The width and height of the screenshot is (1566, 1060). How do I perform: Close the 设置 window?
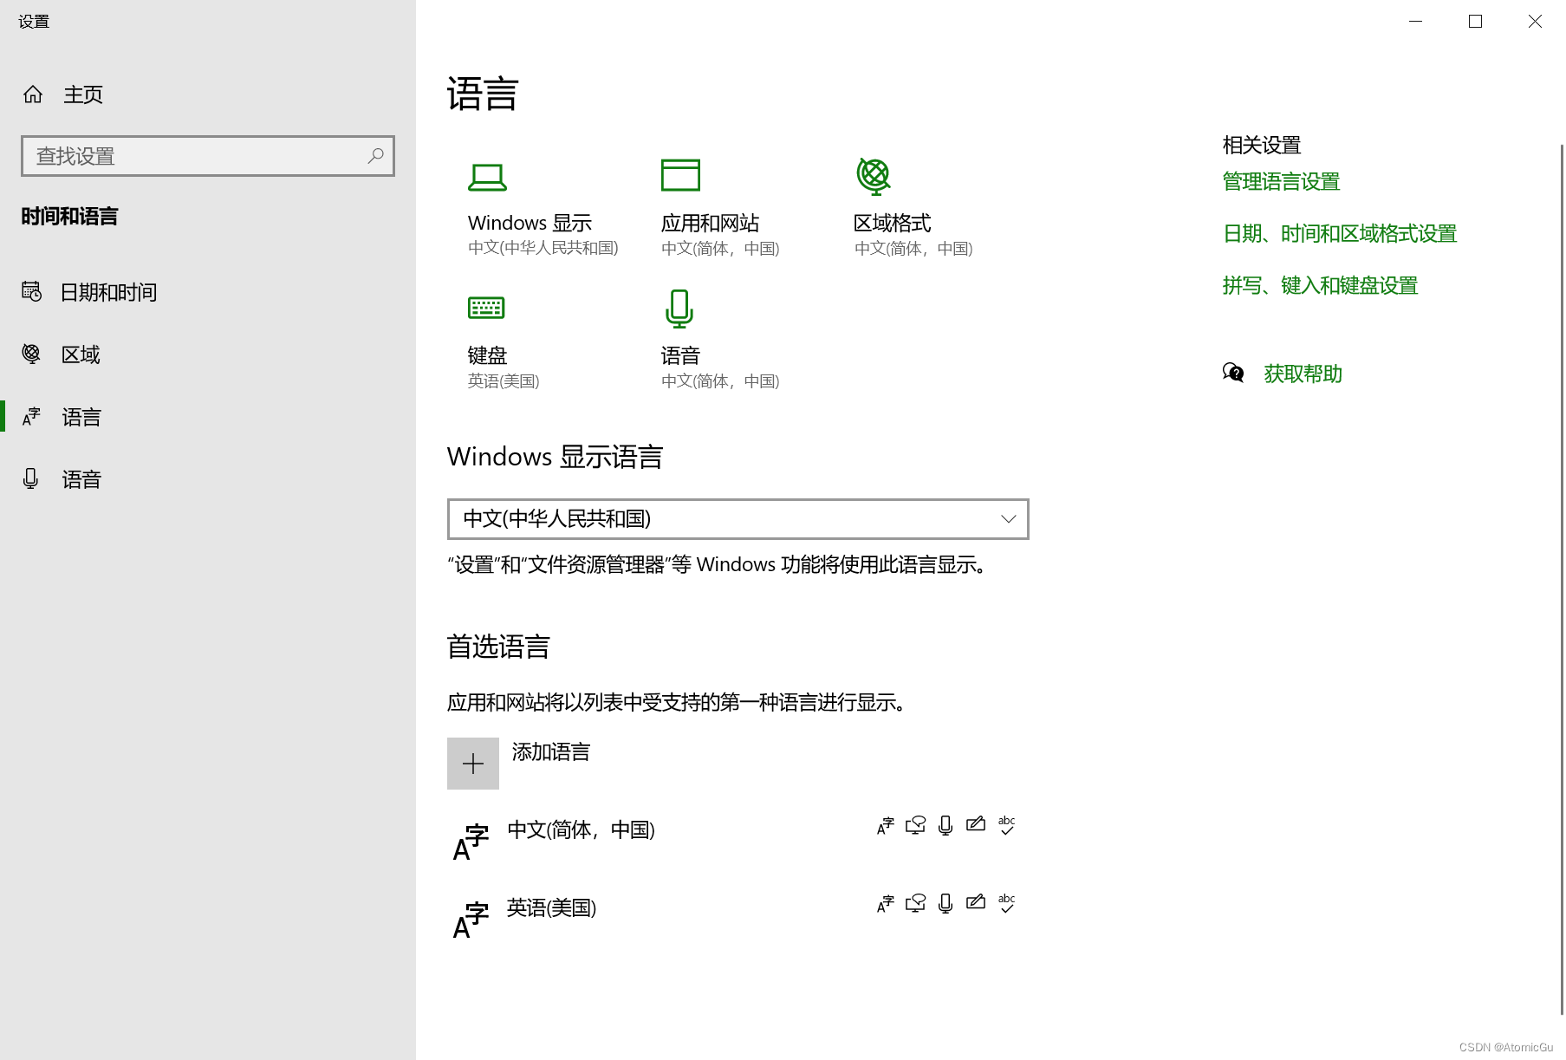pyautogui.click(x=1535, y=21)
